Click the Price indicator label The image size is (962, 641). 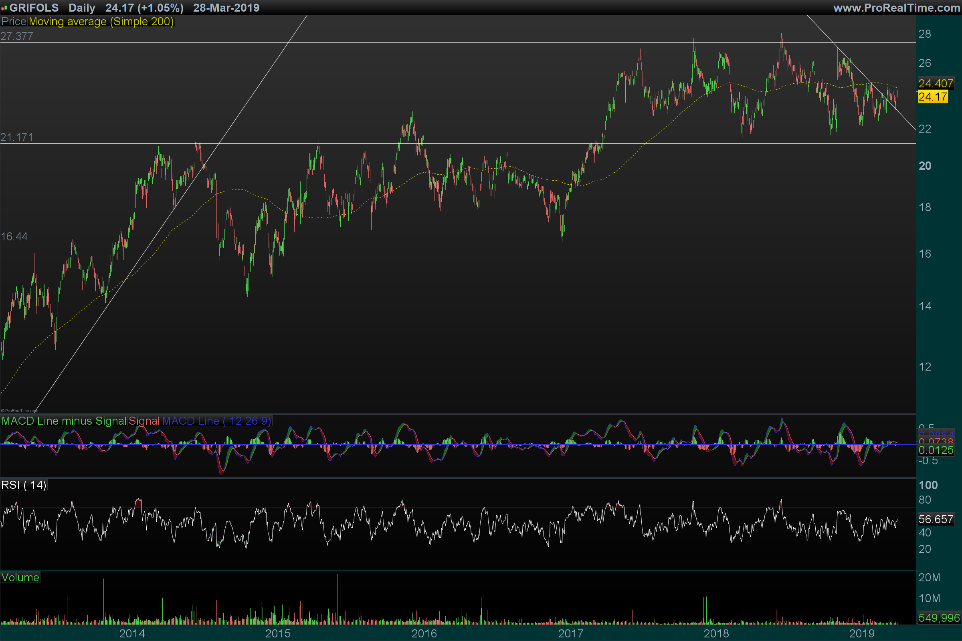coord(14,22)
